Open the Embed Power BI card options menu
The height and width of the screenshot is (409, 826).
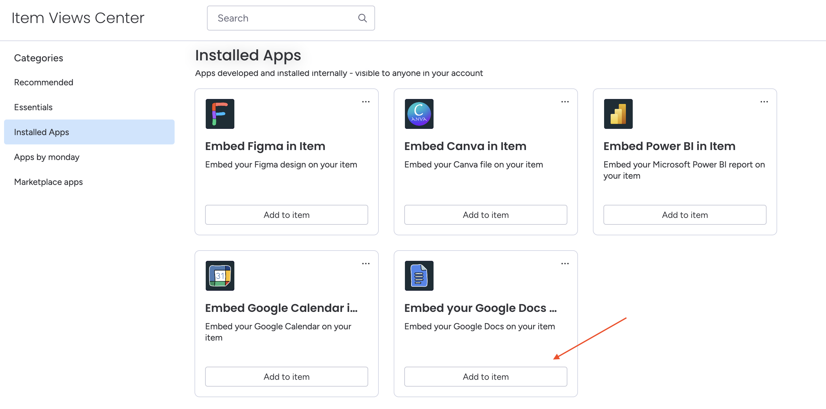tap(764, 102)
